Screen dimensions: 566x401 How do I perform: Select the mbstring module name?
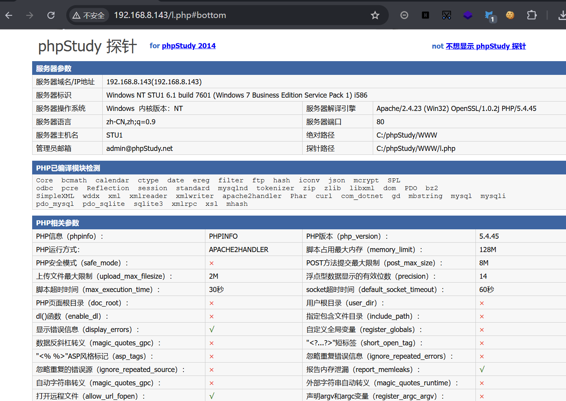[x=425, y=196]
